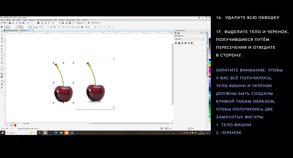Choose uniform transparency icon in properties
293x158 pixels.
point(179,43)
